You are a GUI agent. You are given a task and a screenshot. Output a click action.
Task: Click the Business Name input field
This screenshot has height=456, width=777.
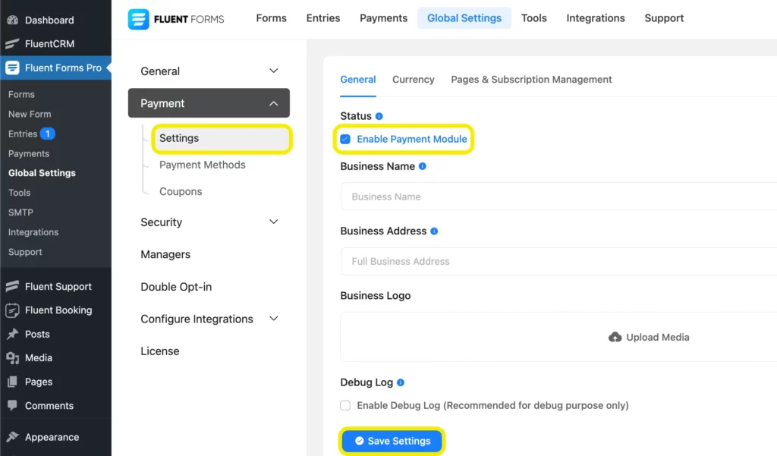coord(558,197)
